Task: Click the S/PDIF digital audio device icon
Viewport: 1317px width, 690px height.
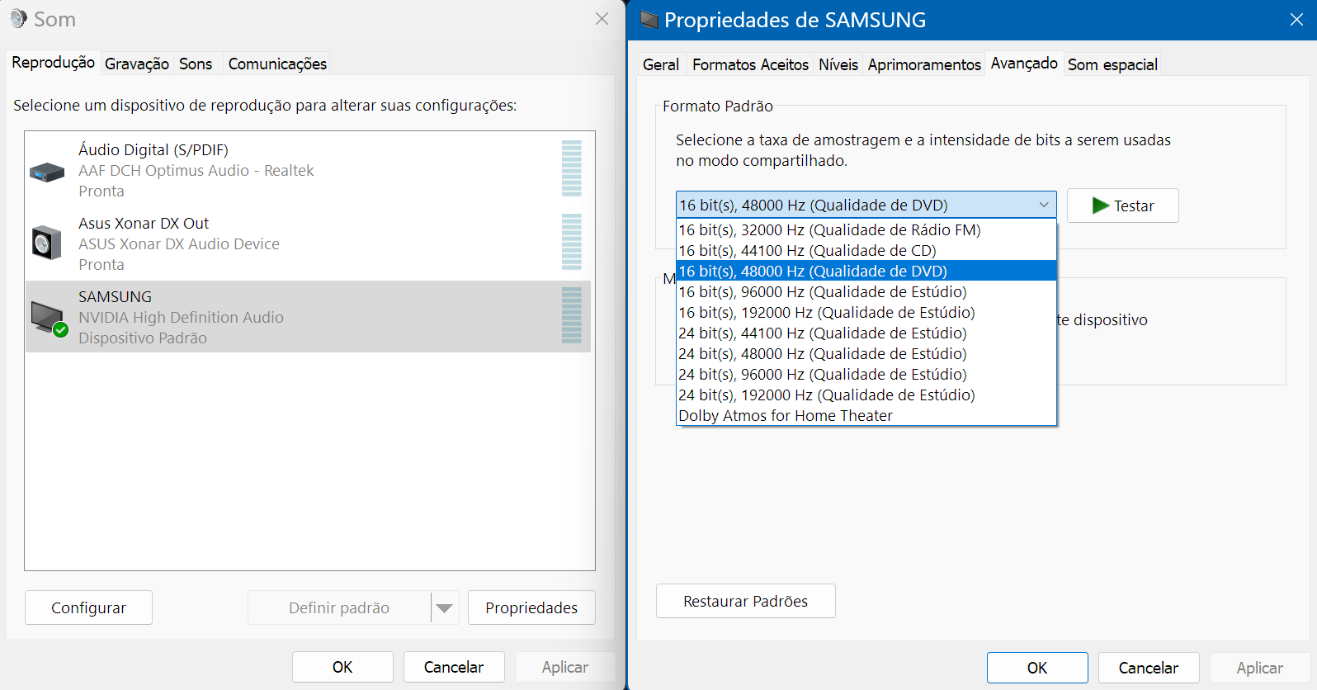Action: (x=47, y=172)
